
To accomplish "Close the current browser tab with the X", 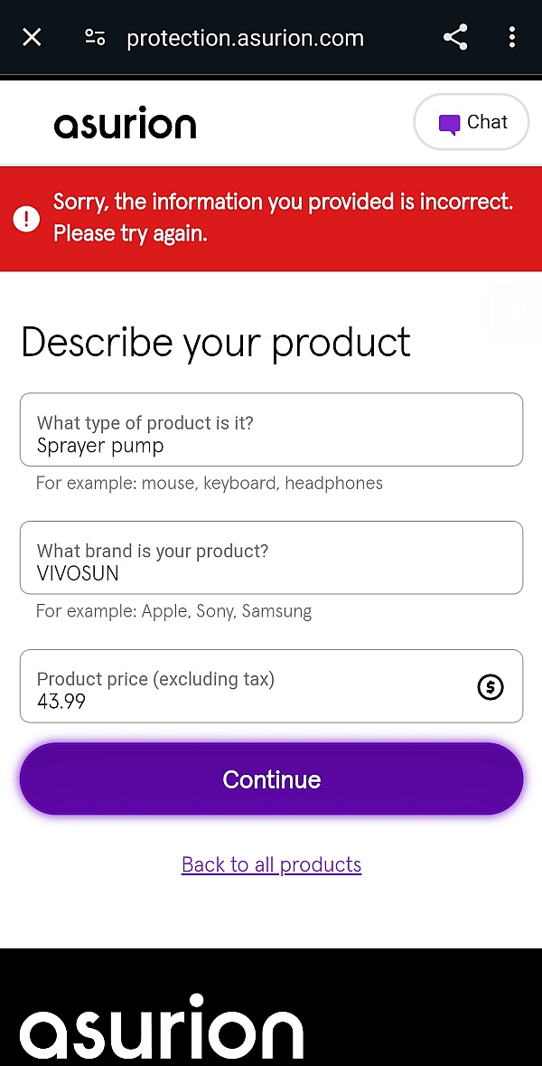I will [x=32, y=37].
